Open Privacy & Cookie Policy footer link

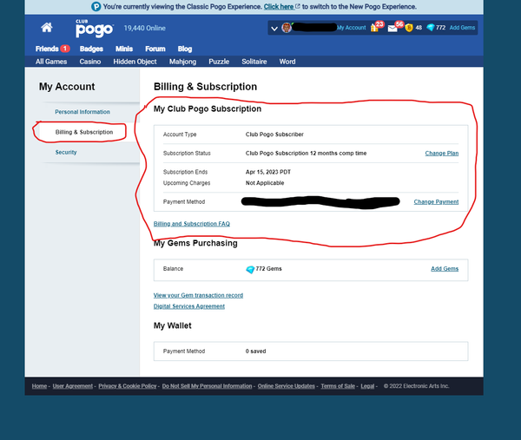point(128,386)
